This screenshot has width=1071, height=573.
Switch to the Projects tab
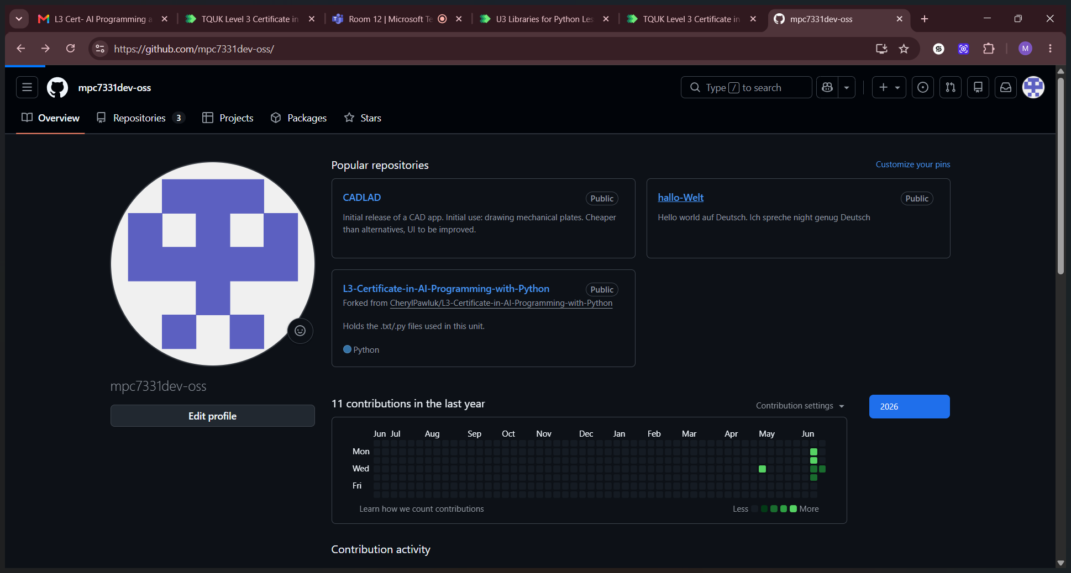pos(228,118)
